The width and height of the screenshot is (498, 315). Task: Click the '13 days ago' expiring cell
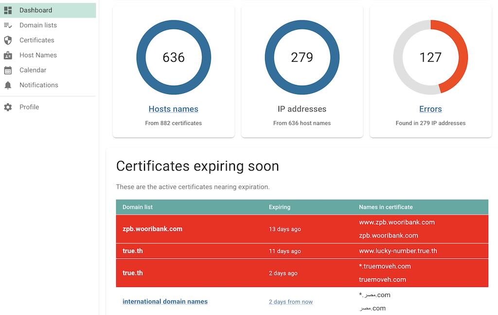point(285,229)
